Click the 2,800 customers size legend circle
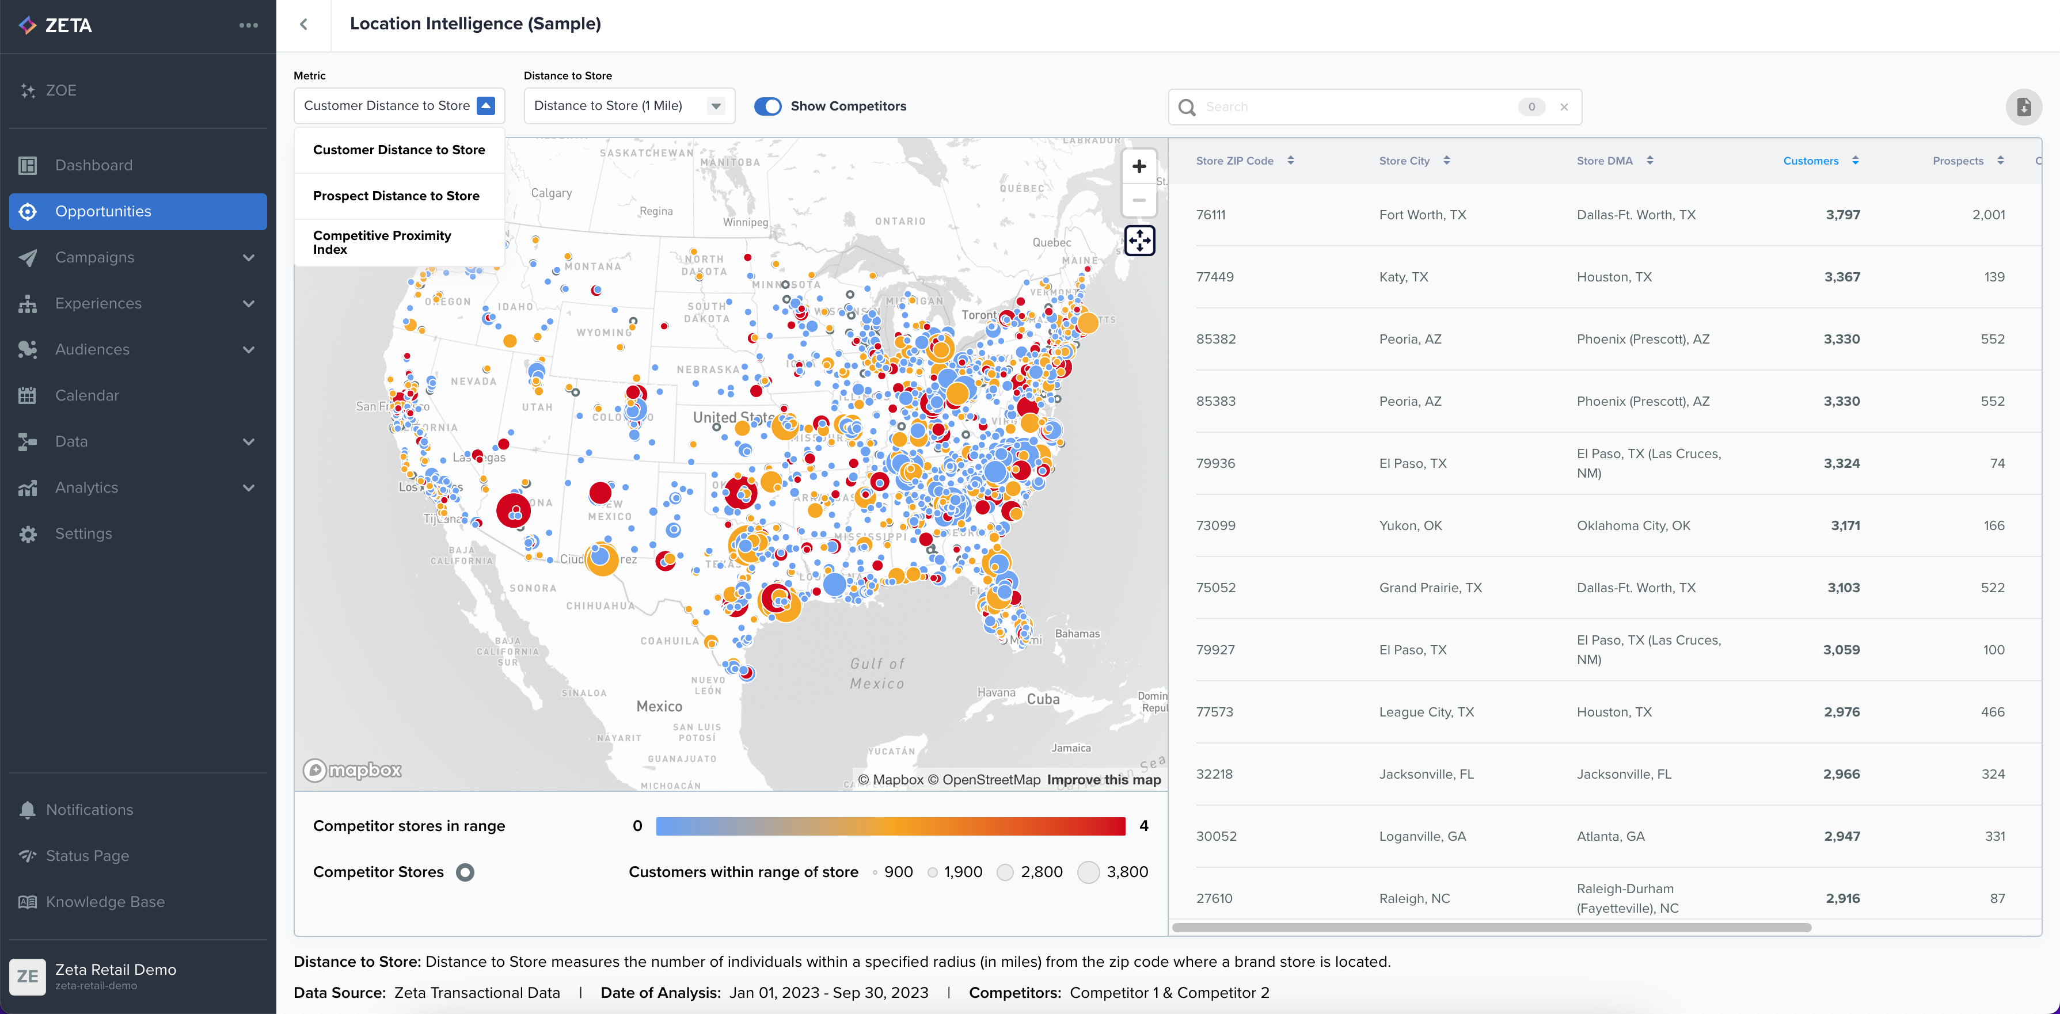 coord(1005,872)
